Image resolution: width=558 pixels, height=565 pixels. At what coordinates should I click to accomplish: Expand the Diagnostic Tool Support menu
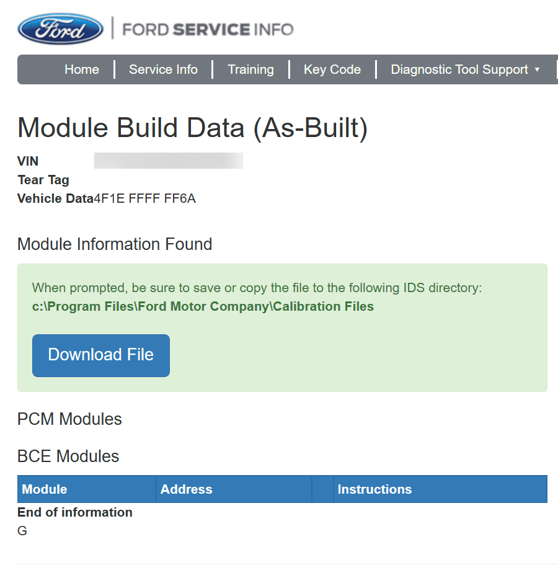[459, 69]
